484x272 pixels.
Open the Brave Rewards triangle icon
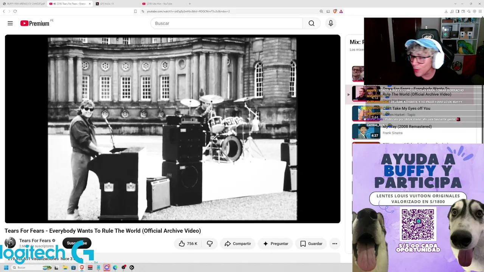click(x=341, y=11)
